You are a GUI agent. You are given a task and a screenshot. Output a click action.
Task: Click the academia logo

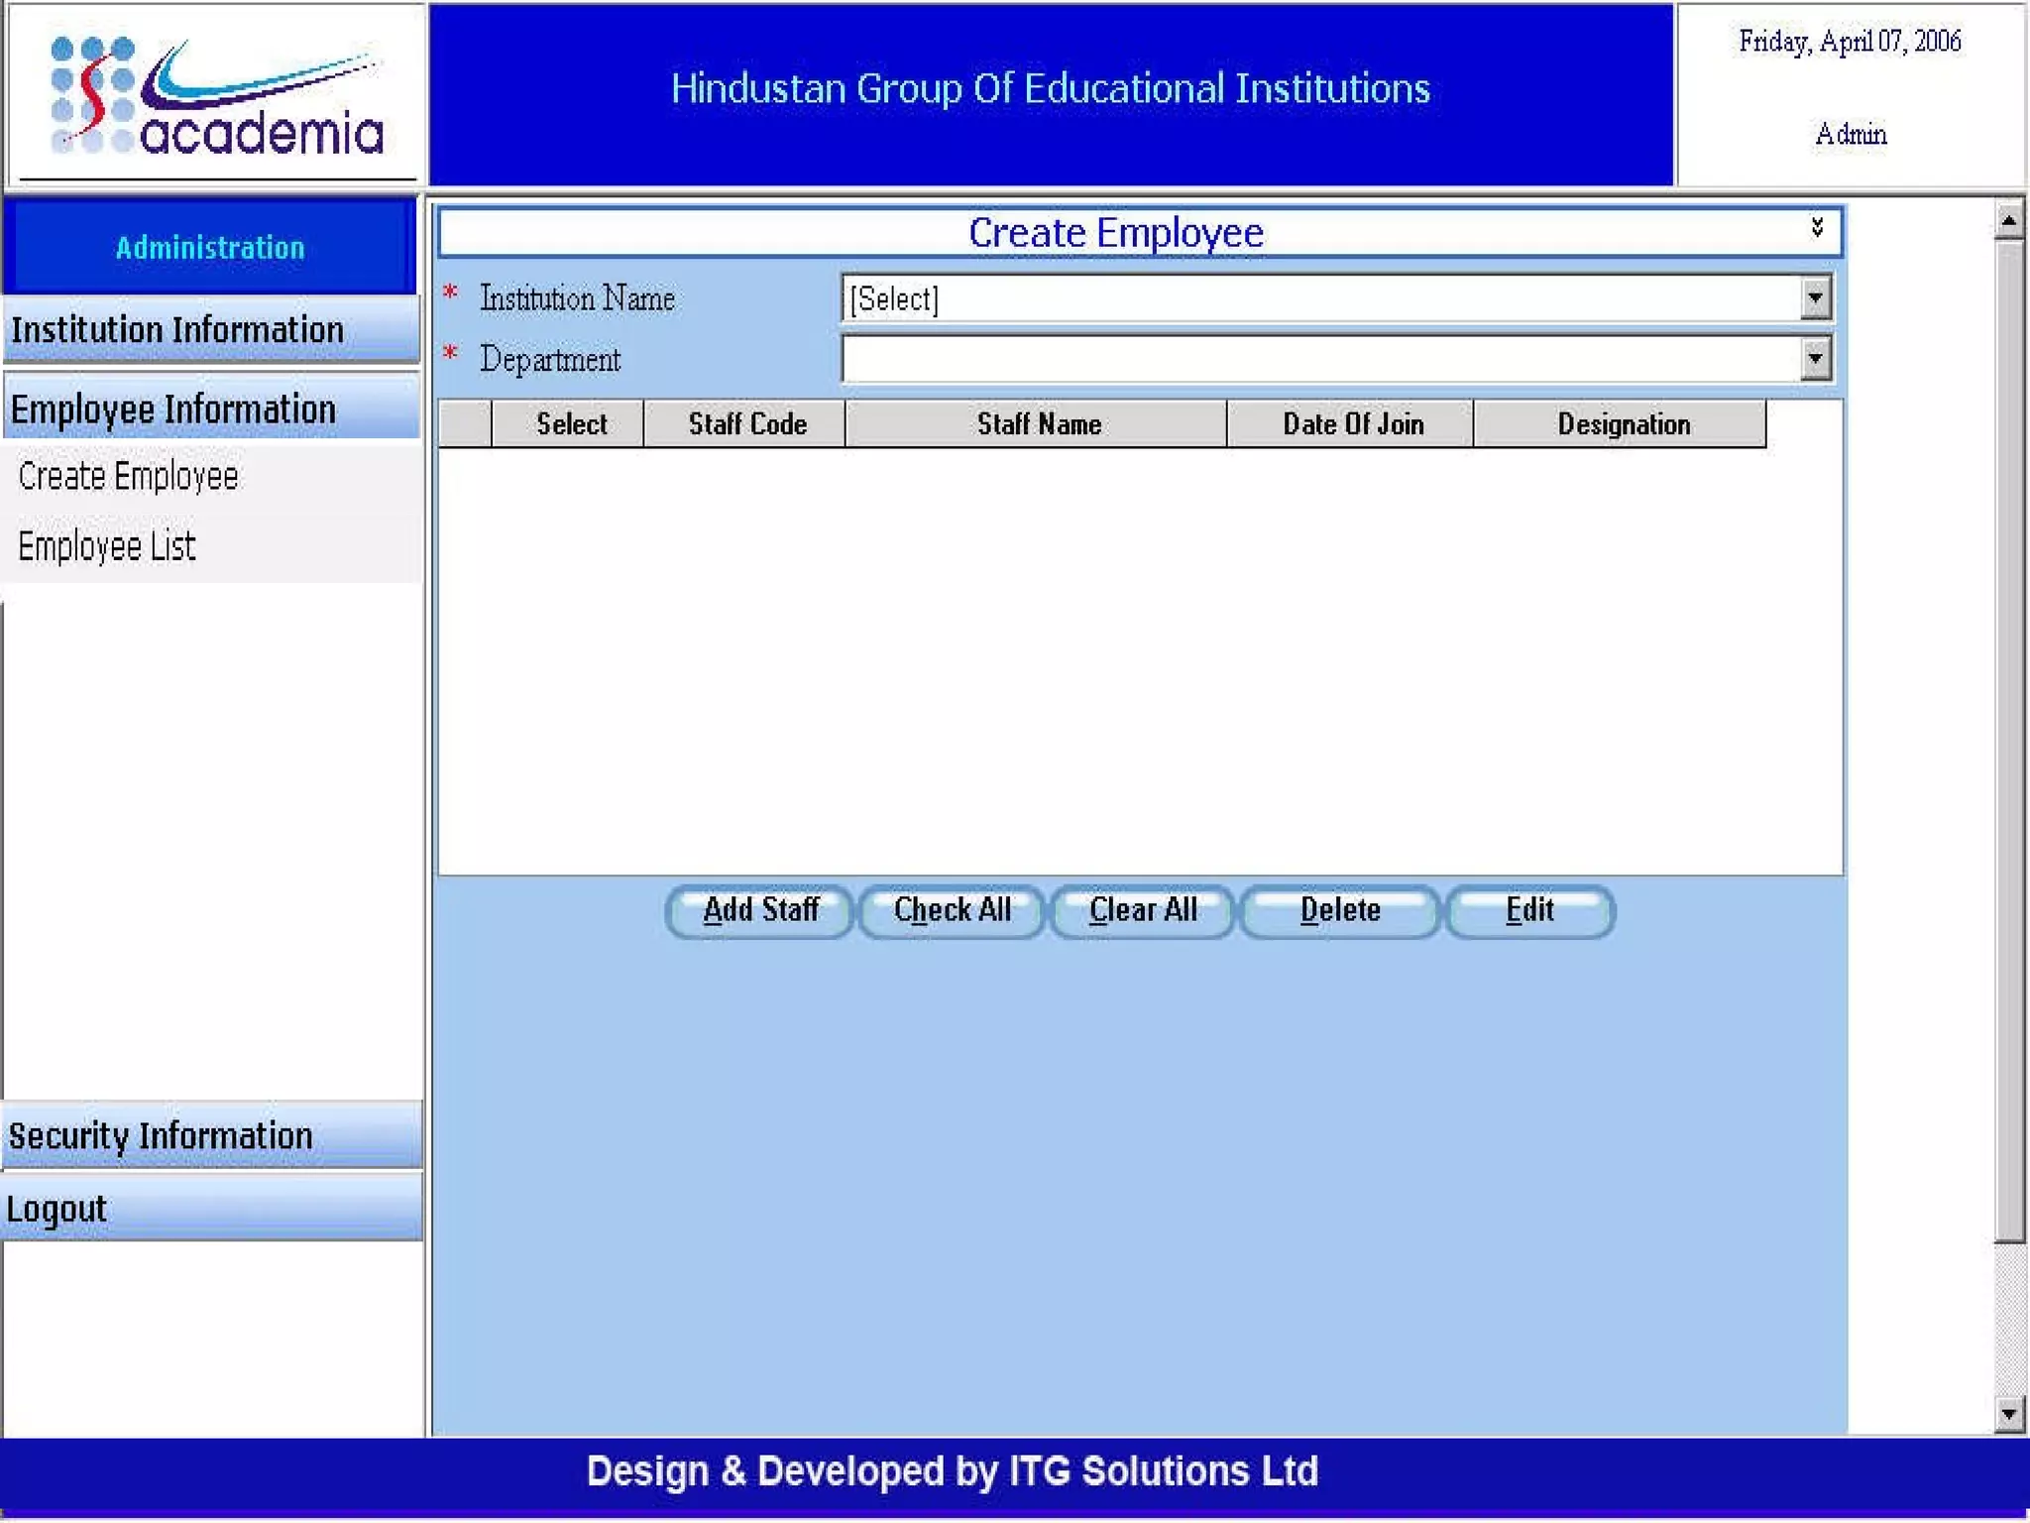216,96
